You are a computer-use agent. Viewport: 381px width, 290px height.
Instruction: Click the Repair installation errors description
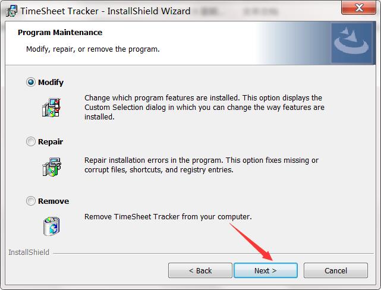pos(201,165)
